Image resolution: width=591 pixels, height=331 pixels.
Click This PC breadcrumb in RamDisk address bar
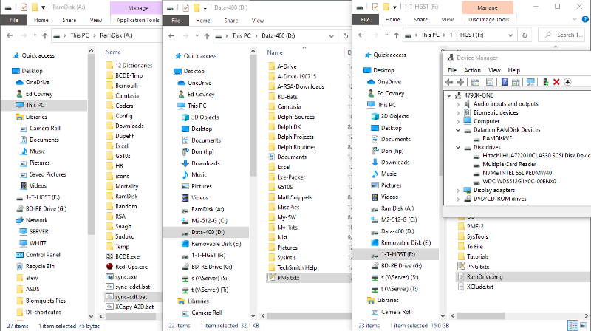[80, 35]
